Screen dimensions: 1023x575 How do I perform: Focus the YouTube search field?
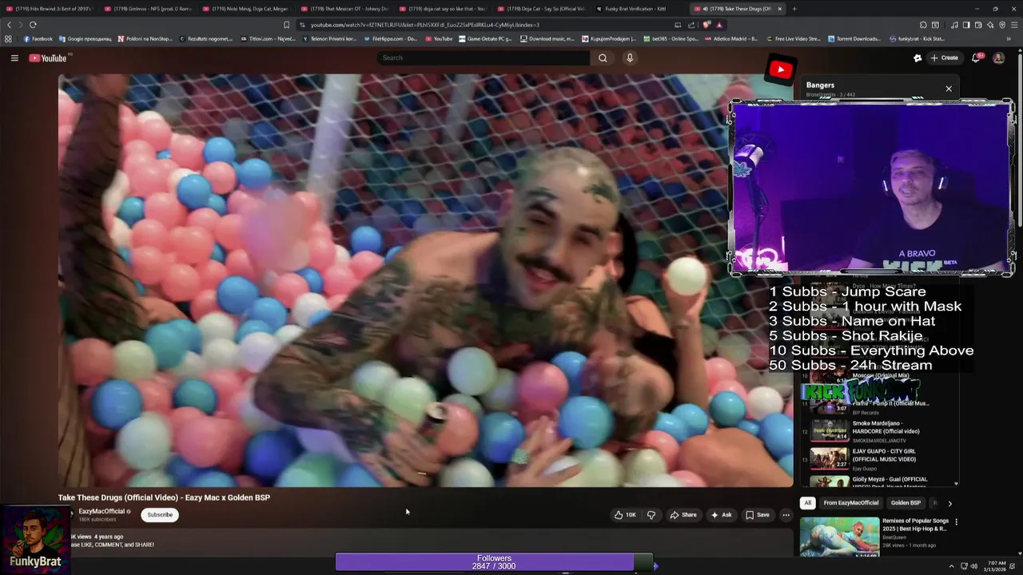[484, 57]
